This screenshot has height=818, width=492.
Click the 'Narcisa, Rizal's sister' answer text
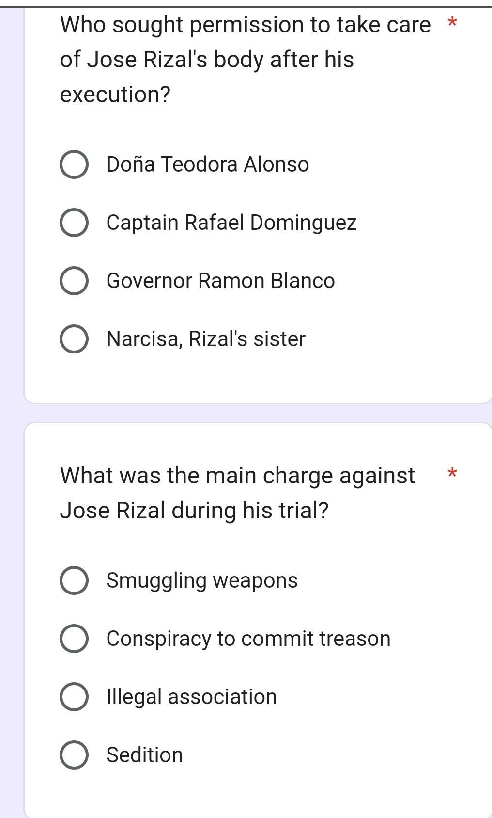tap(206, 339)
